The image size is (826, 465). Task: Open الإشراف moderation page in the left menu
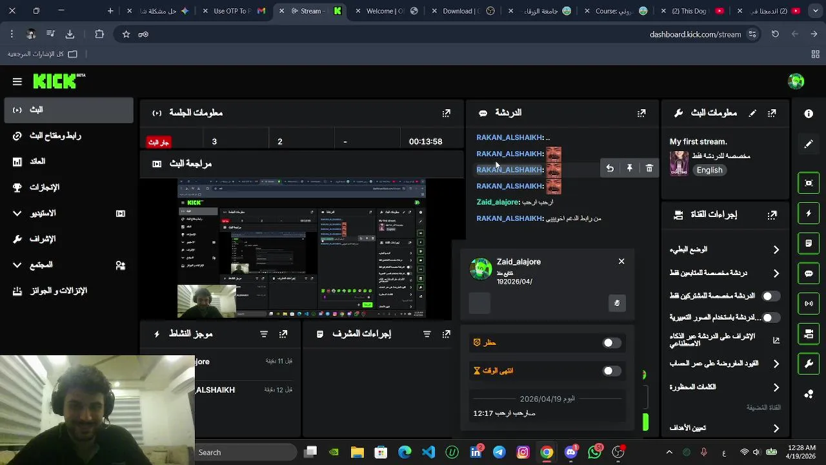(x=68, y=239)
